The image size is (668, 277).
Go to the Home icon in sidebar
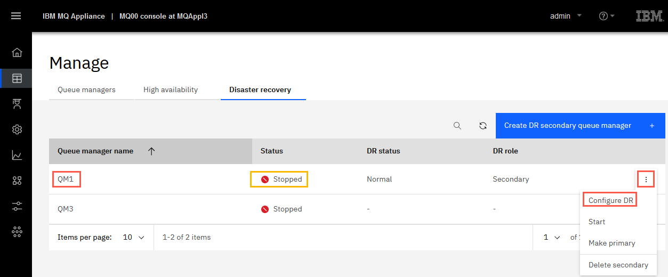(x=17, y=52)
